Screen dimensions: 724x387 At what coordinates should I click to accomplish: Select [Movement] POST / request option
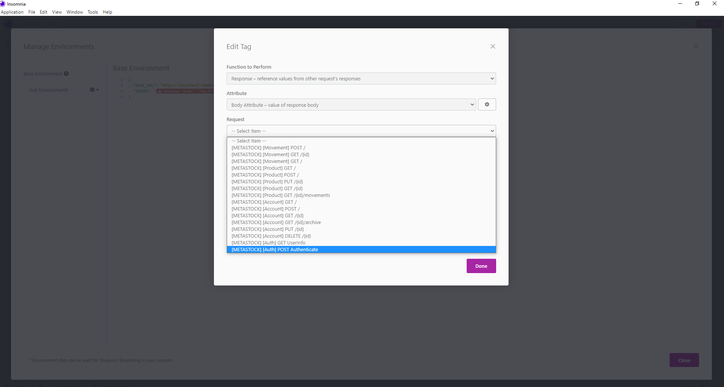(x=361, y=148)
